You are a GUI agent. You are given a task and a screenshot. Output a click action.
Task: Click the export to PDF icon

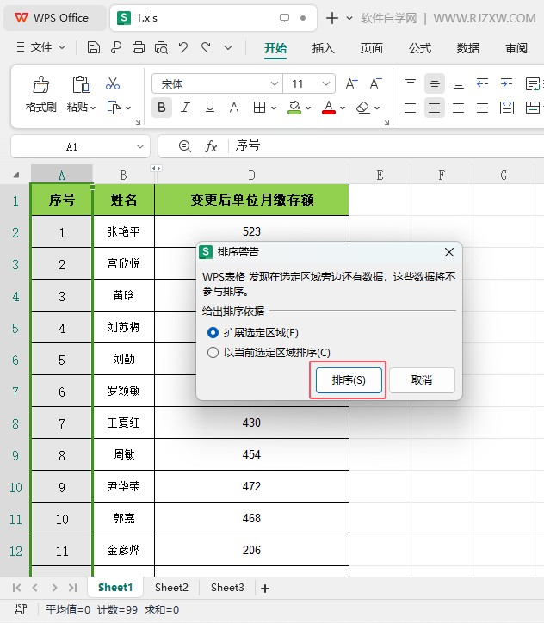[116, 47]
